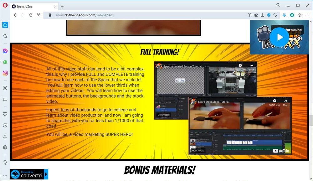The image size is (313, 181).
Task: Click Watch later on StockVideo Tutorial
Action: [275, 103]
